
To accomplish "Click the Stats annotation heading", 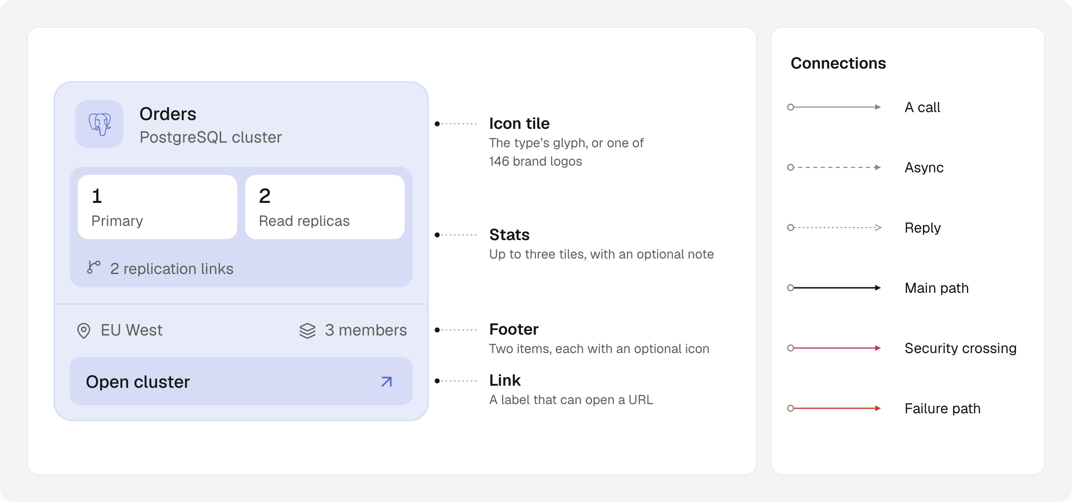I will [509, 235].
